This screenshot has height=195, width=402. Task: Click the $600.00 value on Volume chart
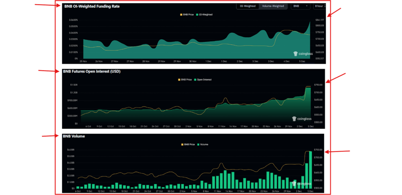point(318,173)
